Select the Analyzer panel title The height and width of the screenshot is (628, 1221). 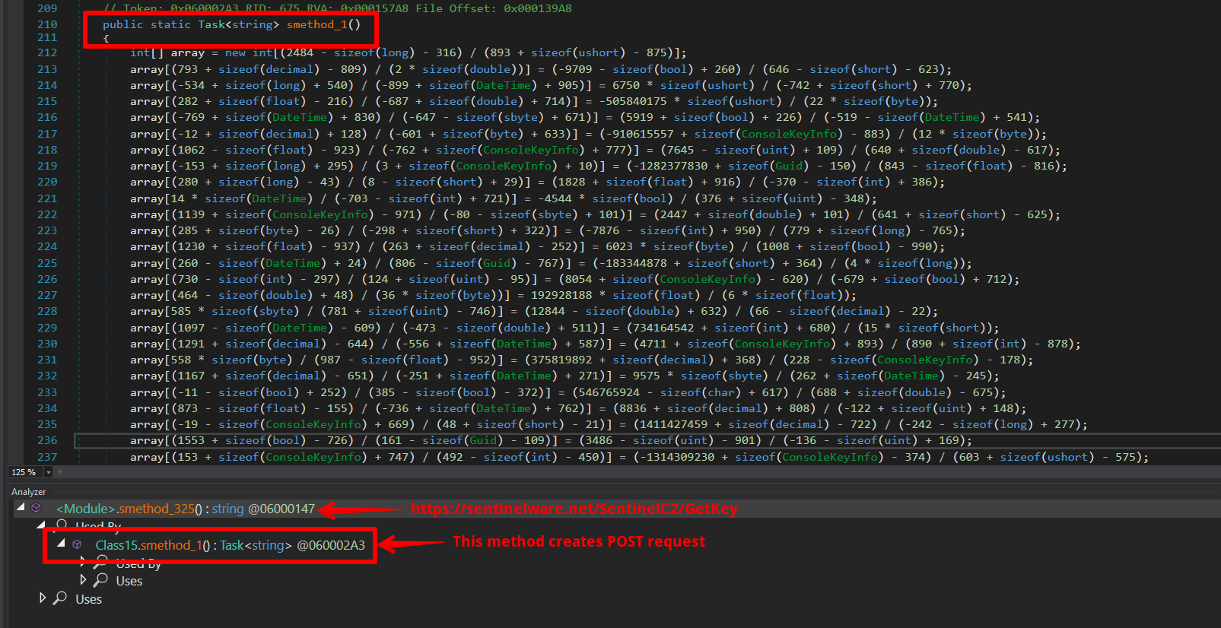point(29,492)
